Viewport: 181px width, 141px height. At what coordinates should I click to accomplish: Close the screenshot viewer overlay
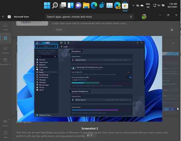click(x=172, y=30)
